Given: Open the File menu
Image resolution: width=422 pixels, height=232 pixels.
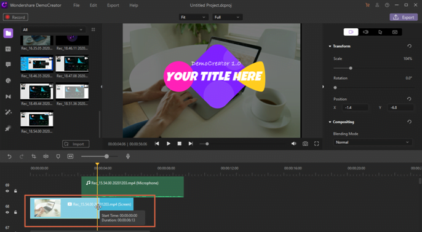Looking at the screenshot, I should coord(76,6).
